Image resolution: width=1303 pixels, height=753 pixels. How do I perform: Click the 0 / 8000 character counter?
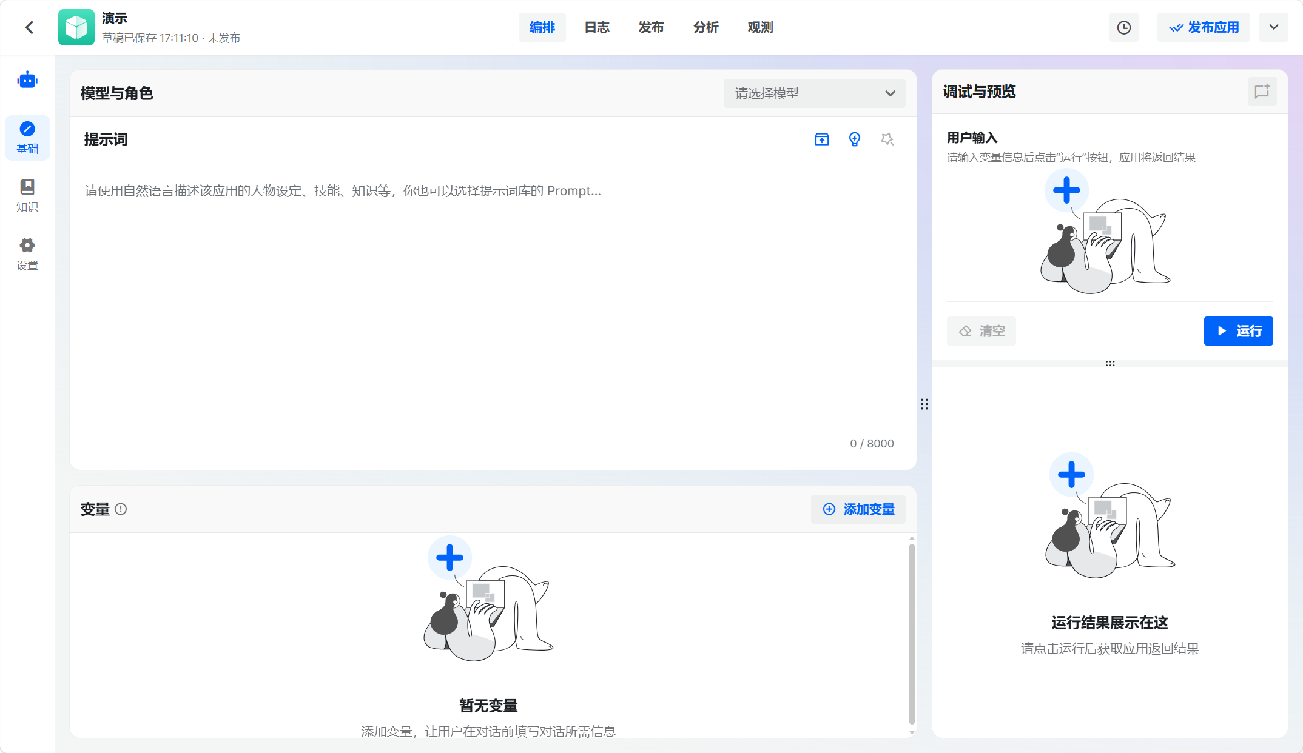coord(872,444)
